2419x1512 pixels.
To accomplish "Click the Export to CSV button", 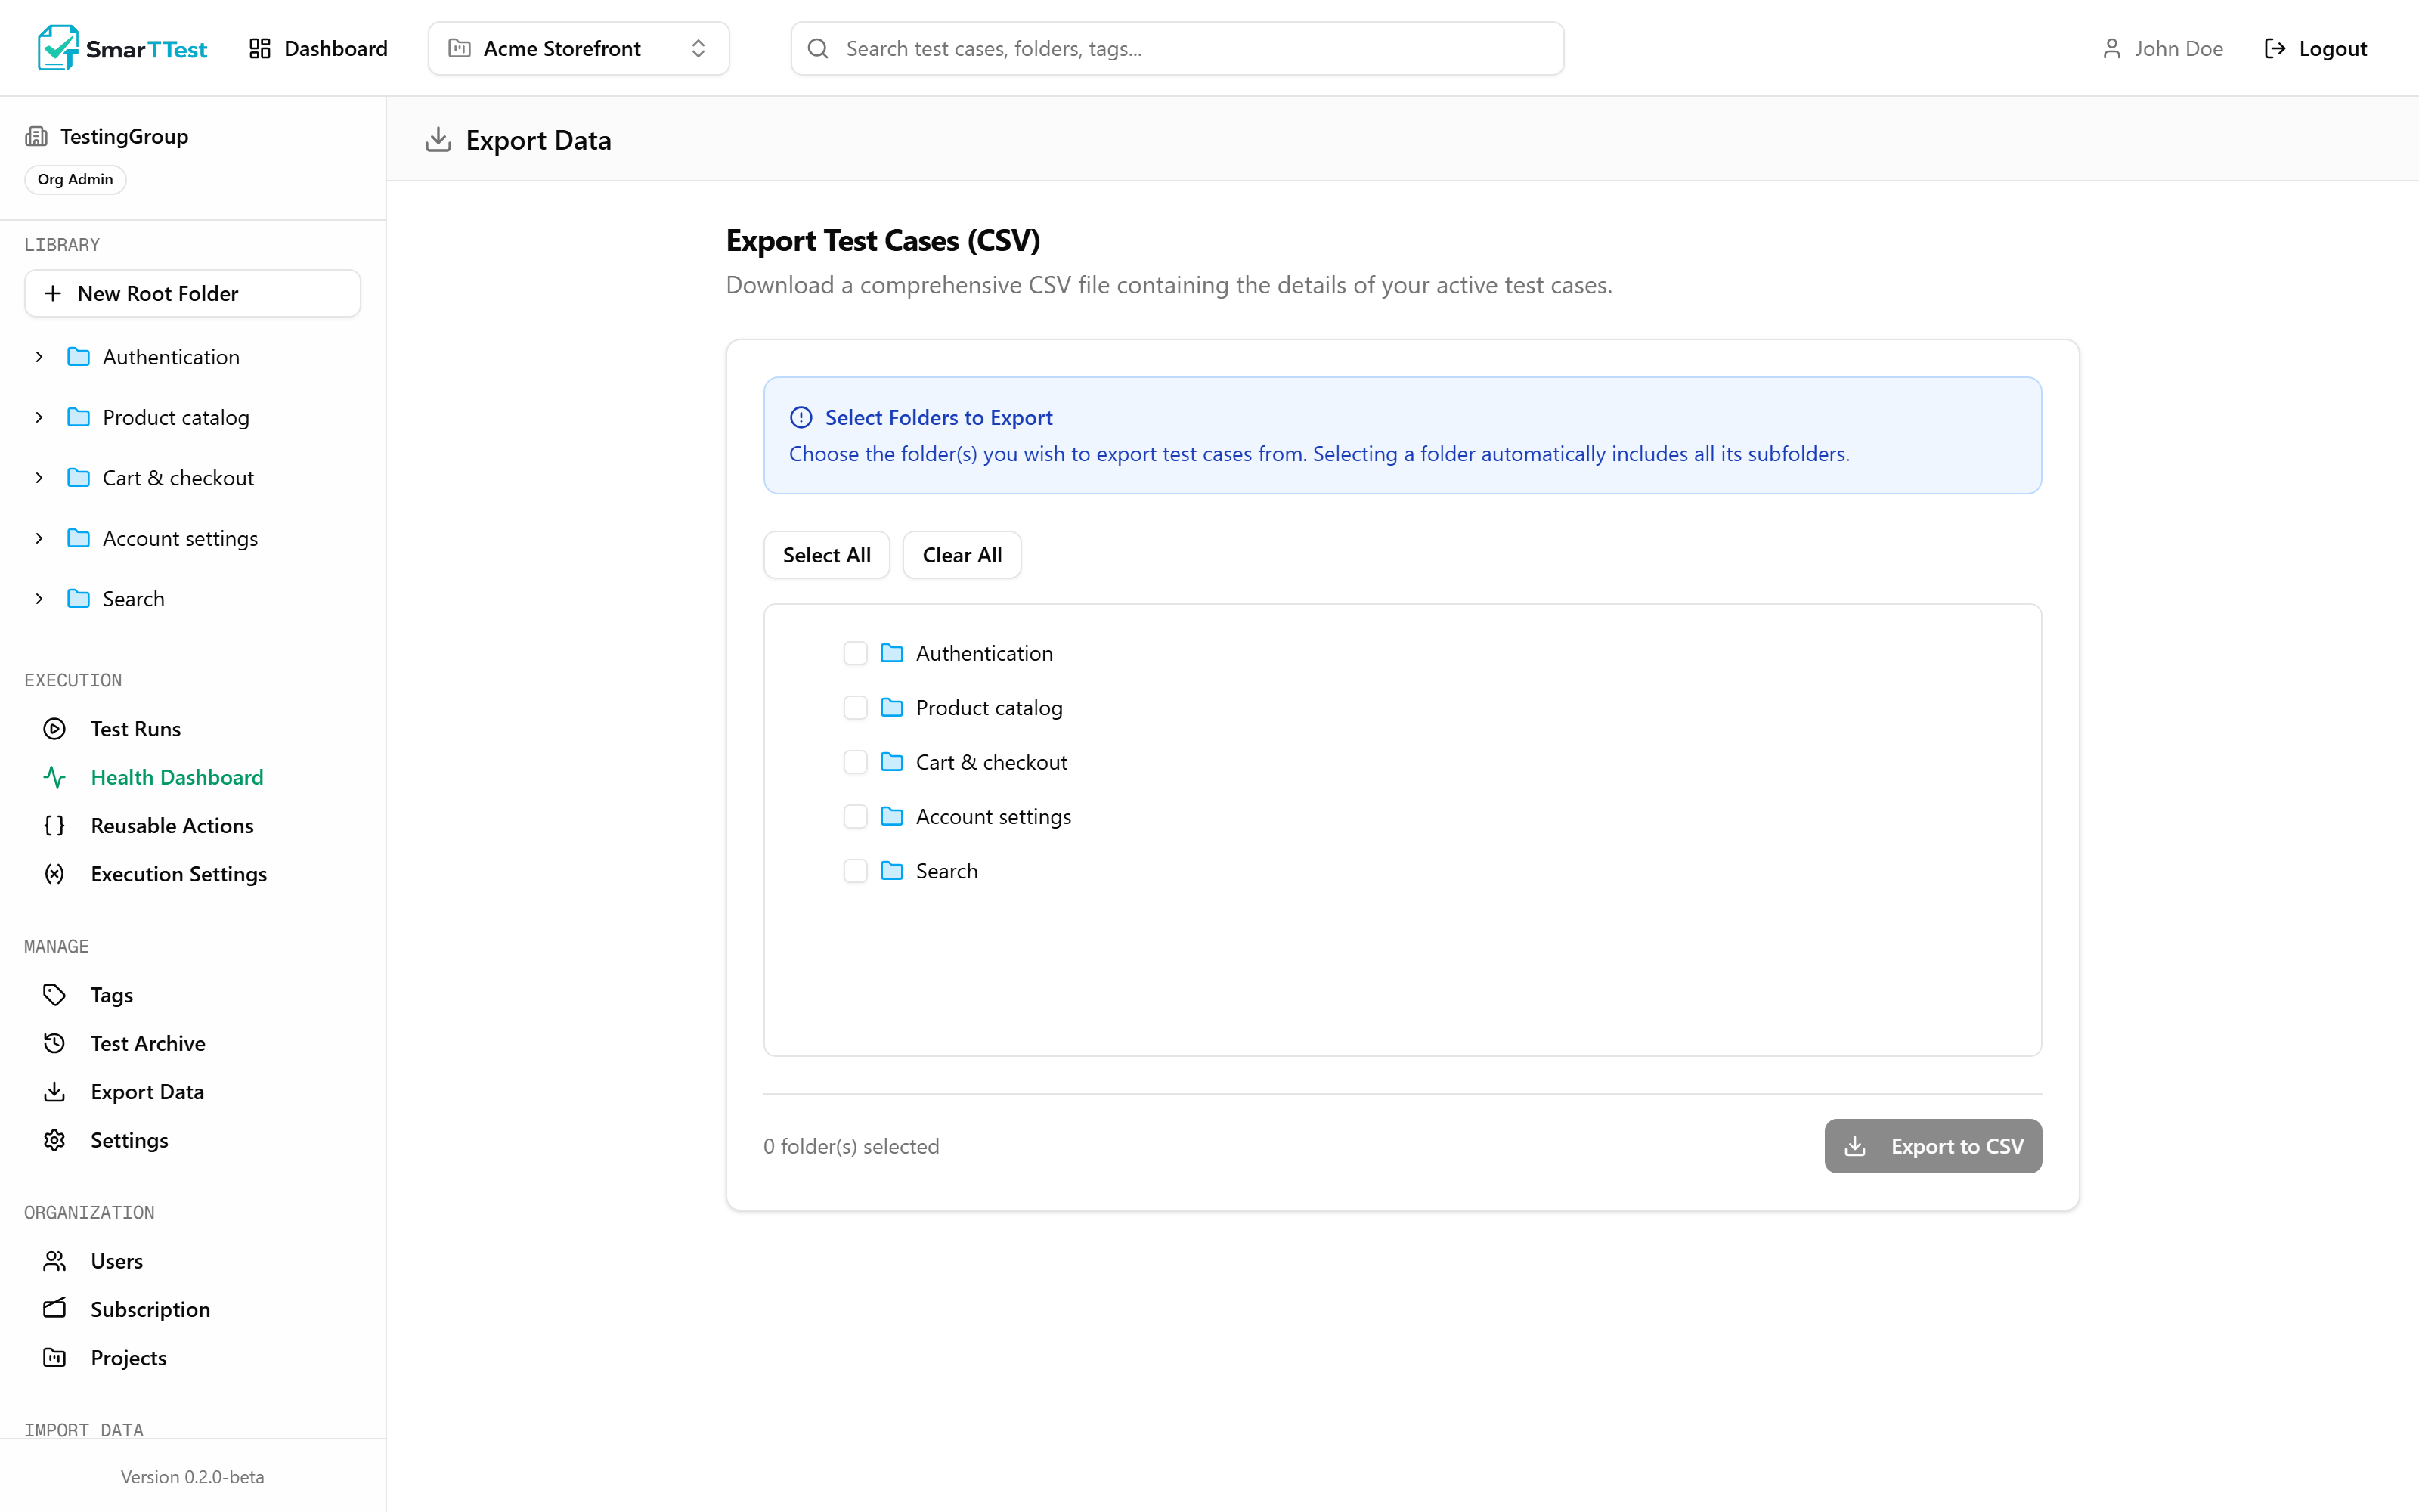I will coord(1933,1146).
